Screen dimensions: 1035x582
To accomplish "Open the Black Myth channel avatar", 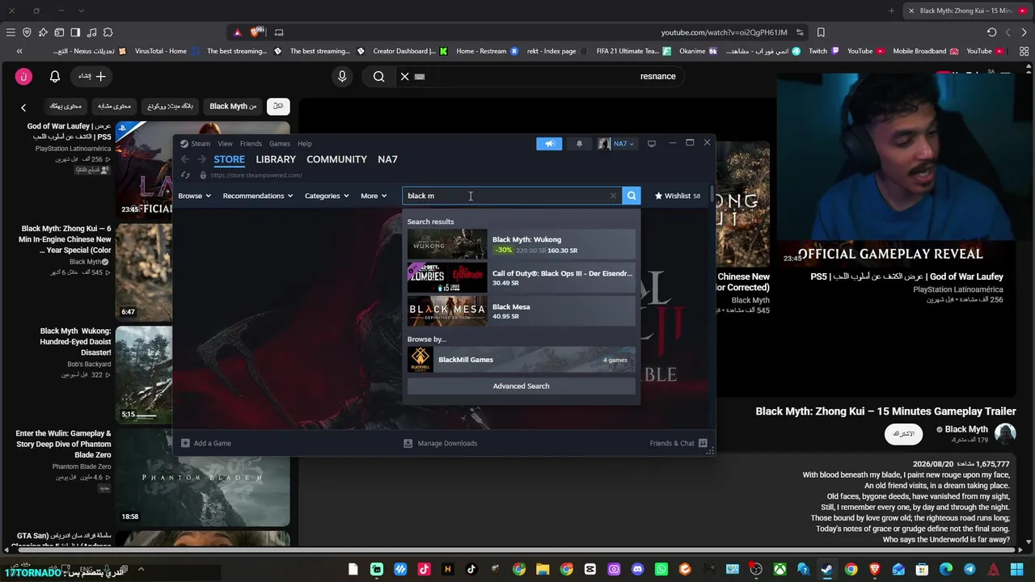I will pos(1005,433).
